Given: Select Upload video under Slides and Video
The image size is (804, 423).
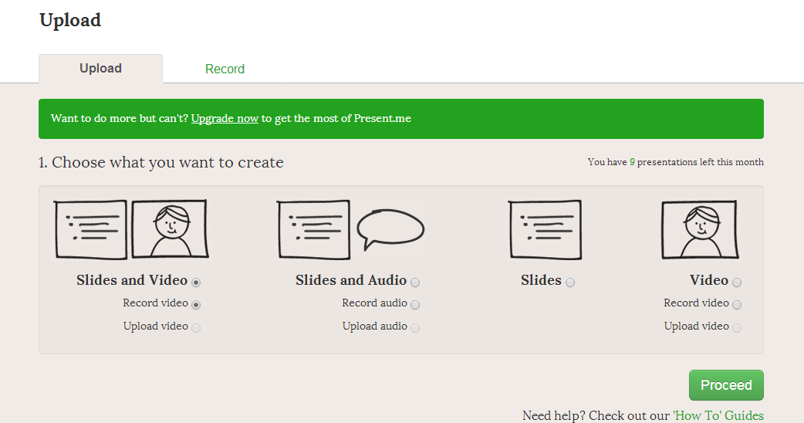Looking at the screenshot, I should [x=196, y=327].
